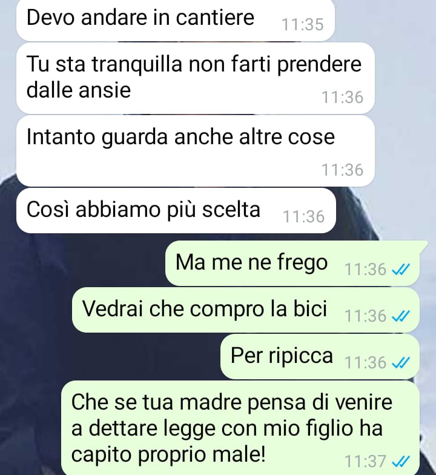The height and width of the screenshot is (475, 436).
Task: Select the 'Per ripicca' sent message
Action: (x=320, y=356)
